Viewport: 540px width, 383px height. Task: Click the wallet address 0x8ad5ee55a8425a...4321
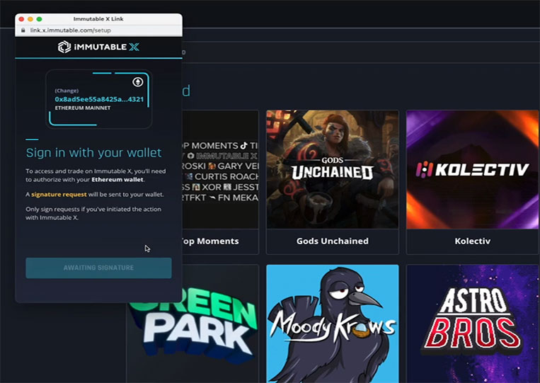99,99
